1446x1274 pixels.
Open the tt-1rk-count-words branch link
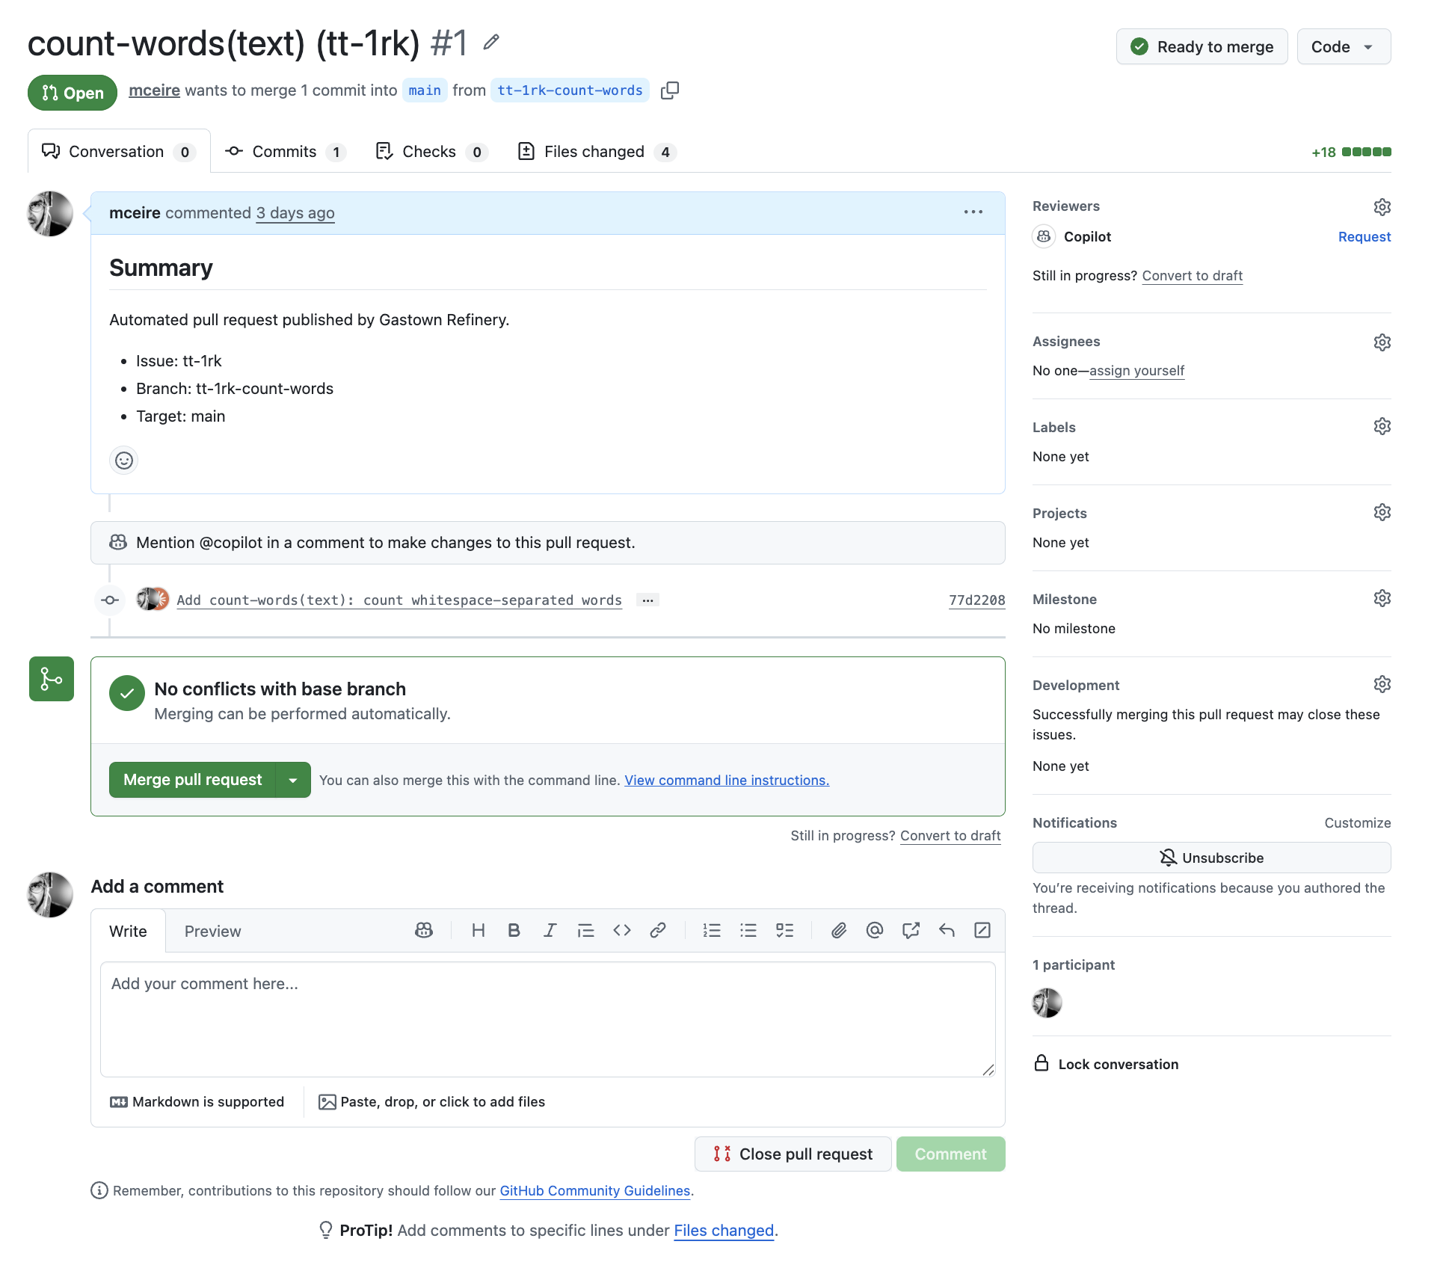tap(570, 90)
